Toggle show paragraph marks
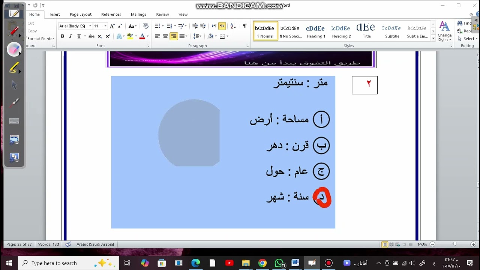 click(x=245, y=26)
